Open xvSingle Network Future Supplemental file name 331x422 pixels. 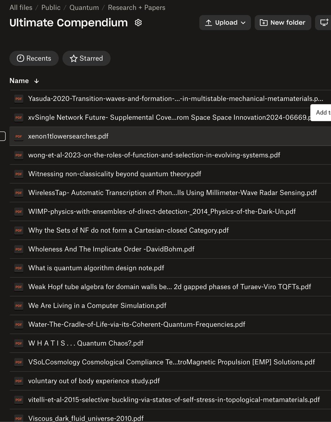[170, 117]
